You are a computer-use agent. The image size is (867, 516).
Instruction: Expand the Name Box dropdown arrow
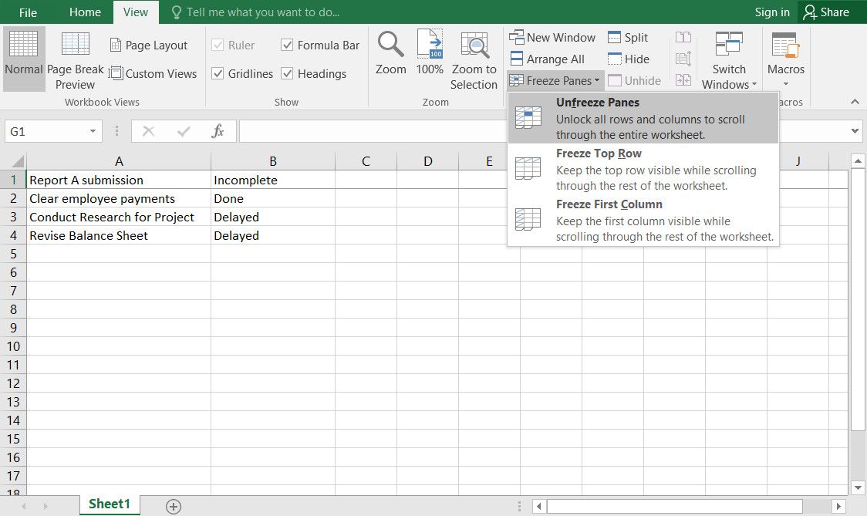pos(93,132)
